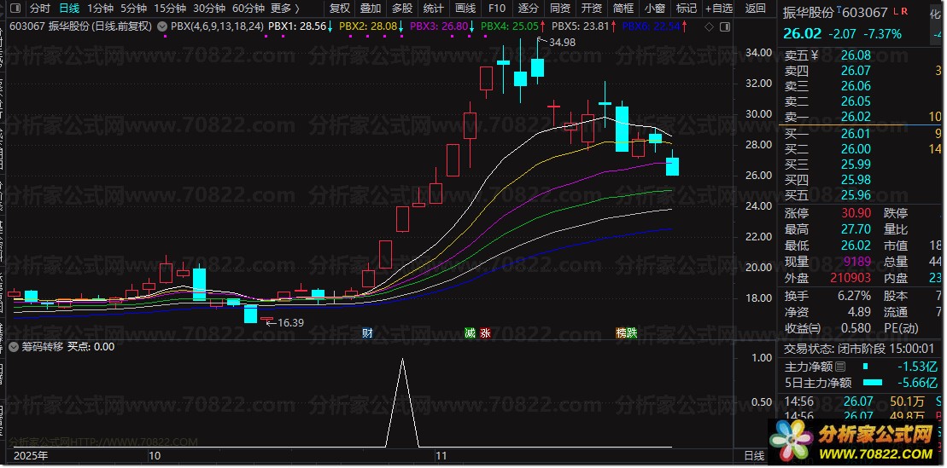The height and width of the screenshot is (468, 947).
Task: Switch to 60分钟 period
Action: point(248,9)
